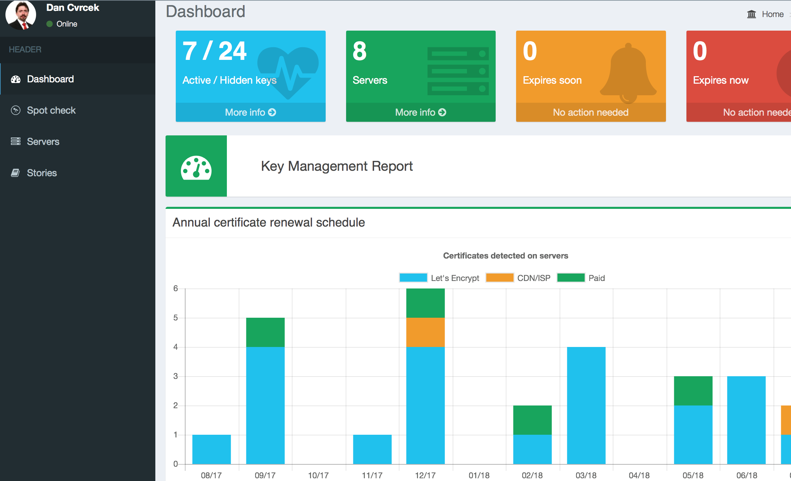Click the heartbeat icon on keys card
Image resolution: width=791 pixels, height=481 pixels.
(288, 72)
